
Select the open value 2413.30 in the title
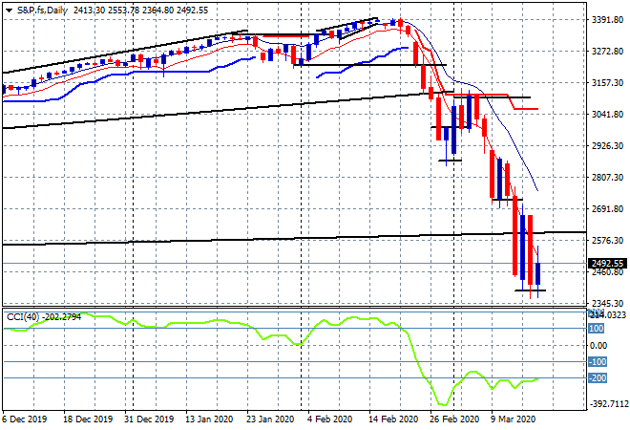[89, 11]
